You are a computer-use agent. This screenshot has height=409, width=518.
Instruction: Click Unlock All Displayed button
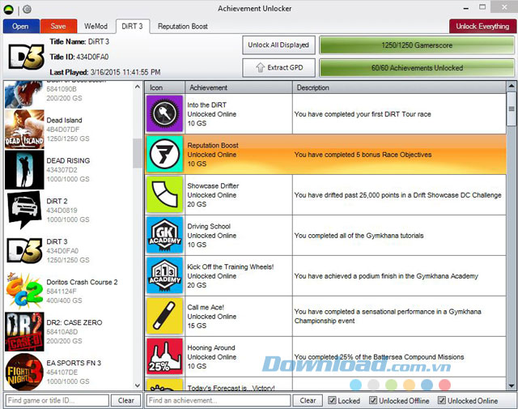tap(278, 45)
